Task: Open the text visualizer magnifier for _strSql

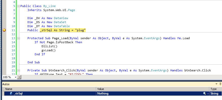Action: point(204,93)
